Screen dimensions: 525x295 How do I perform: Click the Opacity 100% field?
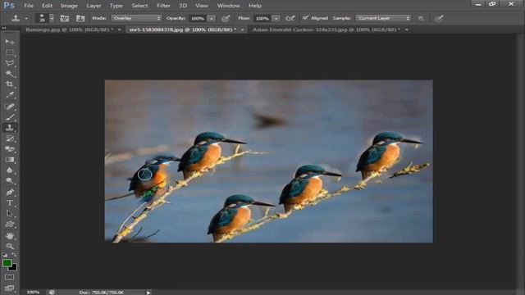(198, 18)
